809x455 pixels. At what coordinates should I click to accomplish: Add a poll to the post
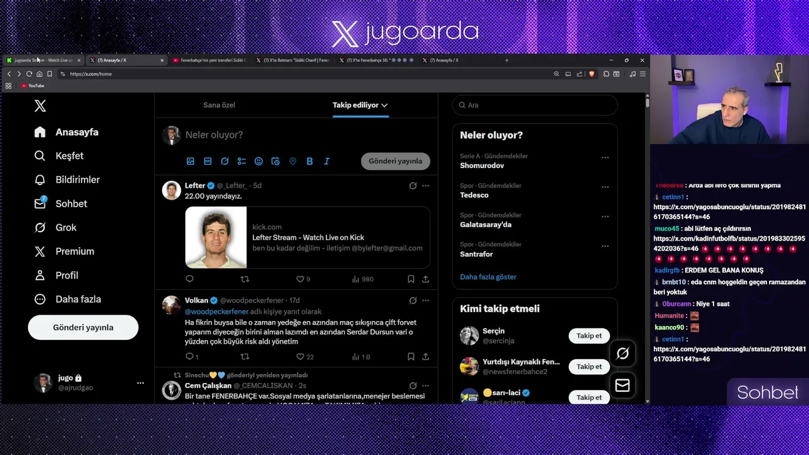coord(241,161)
